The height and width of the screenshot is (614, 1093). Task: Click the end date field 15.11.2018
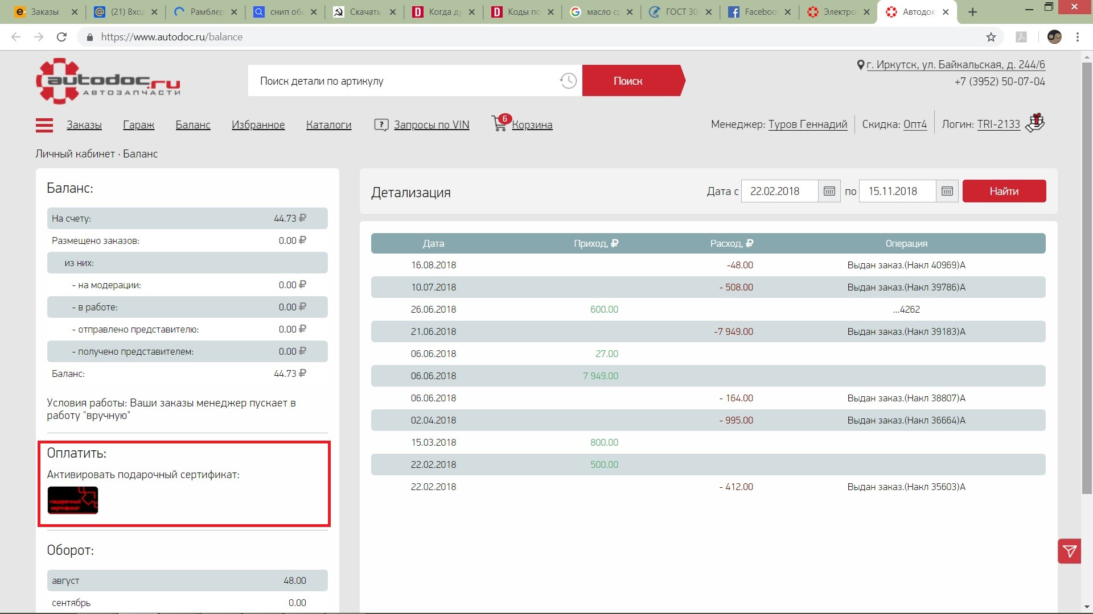pyautogui.click(x=897, y=192)
